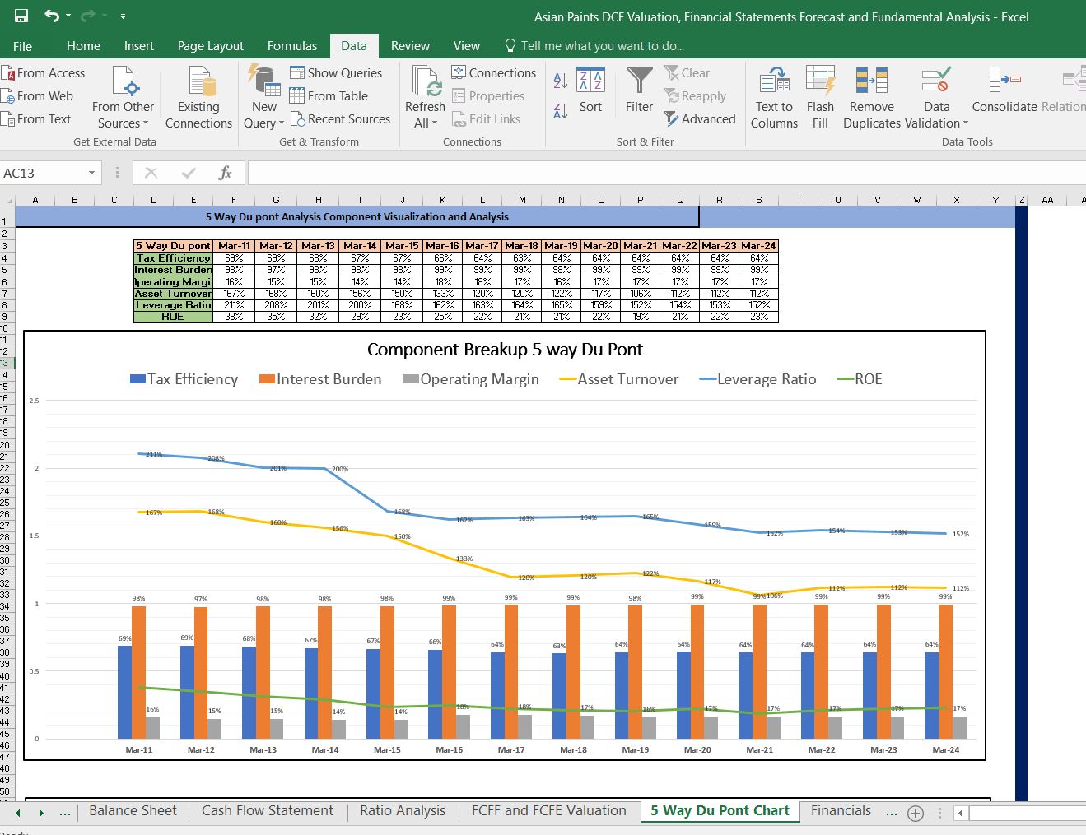The width and height of the screenshot is (1086, 835).
Task: Click the Interest Burden orange legend swatch
Action: click(x=267, y=379)
